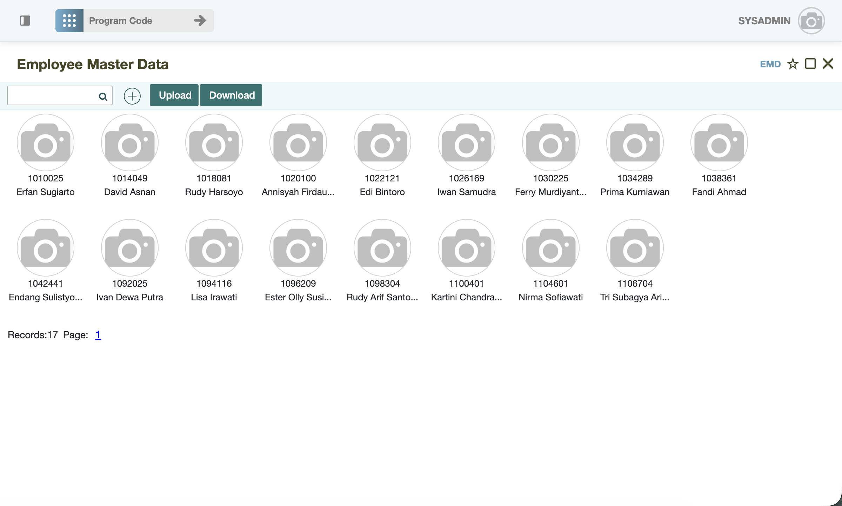Add new employee with plus icon
The height and width of the screenshot is (506, 842).
pos(132,96)
